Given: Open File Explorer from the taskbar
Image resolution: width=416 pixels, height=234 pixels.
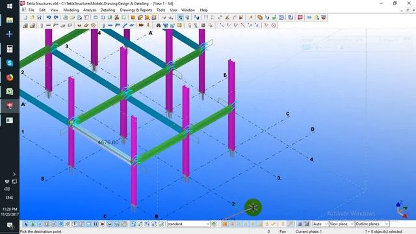Looking at the screenshot, I should 10,20.
